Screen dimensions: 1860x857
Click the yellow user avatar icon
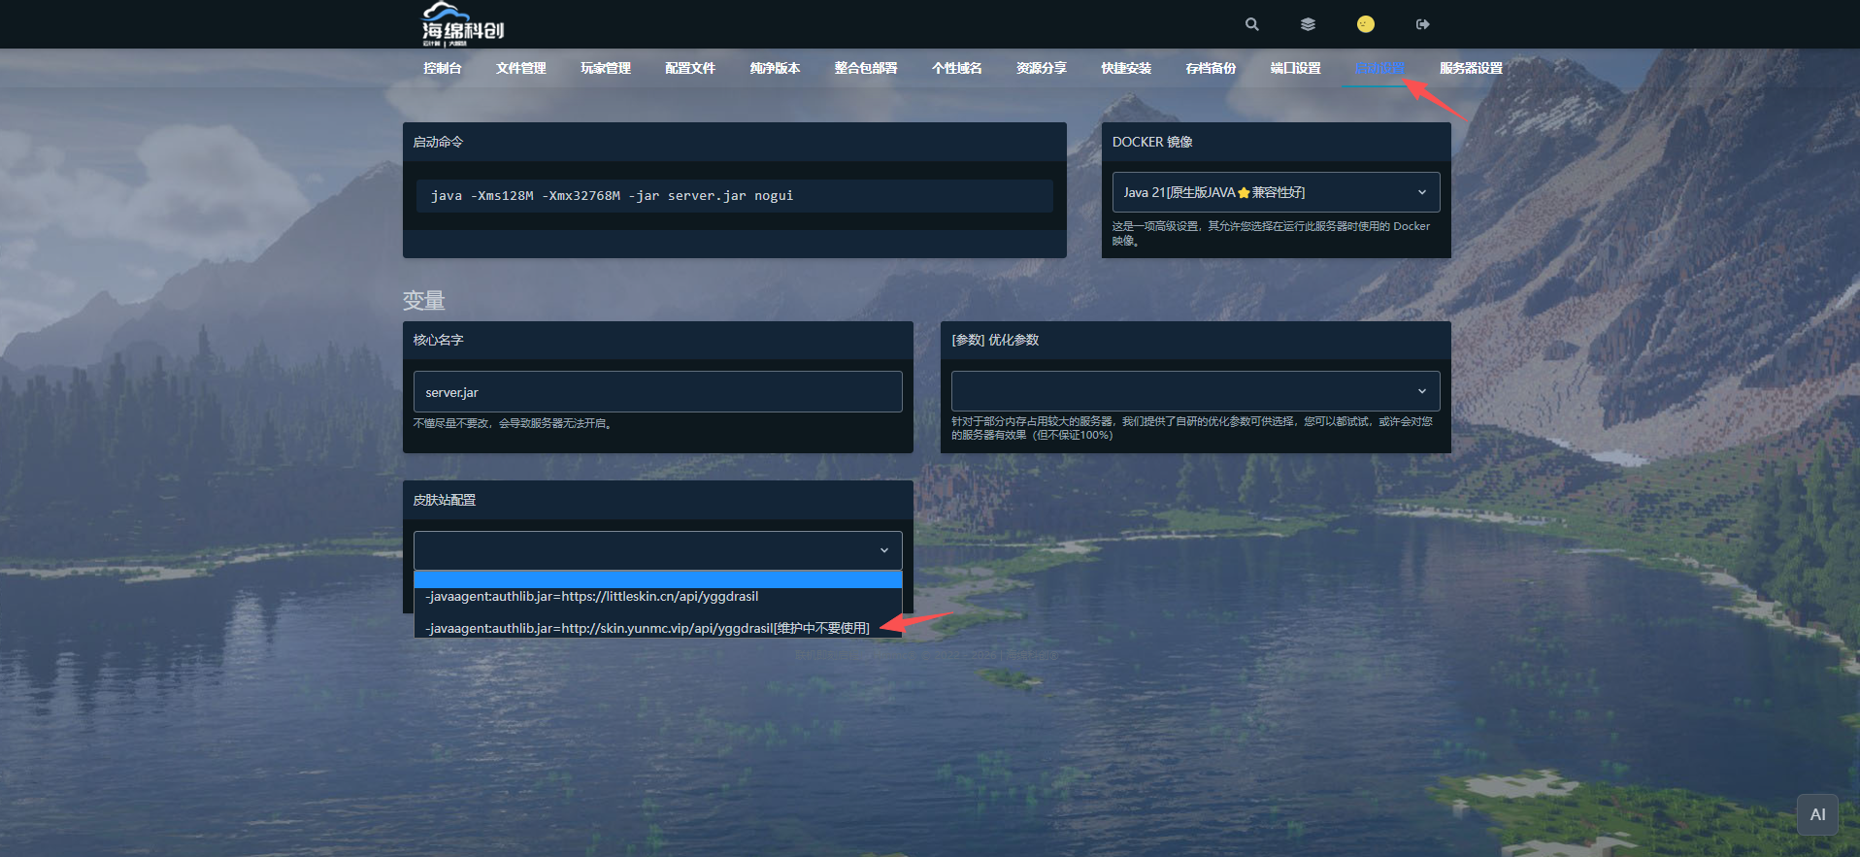pyautogui.click(x=1365, y=24)
